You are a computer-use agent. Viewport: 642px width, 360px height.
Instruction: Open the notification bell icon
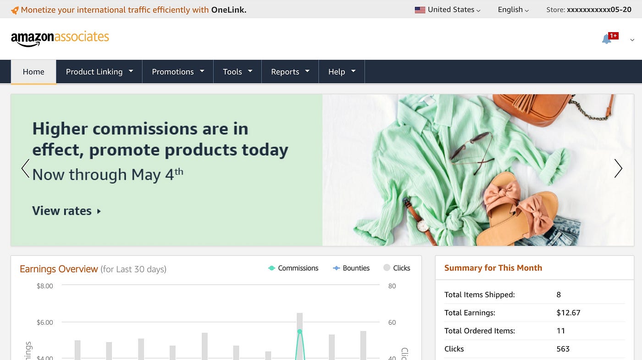click(x=606, y=39)
